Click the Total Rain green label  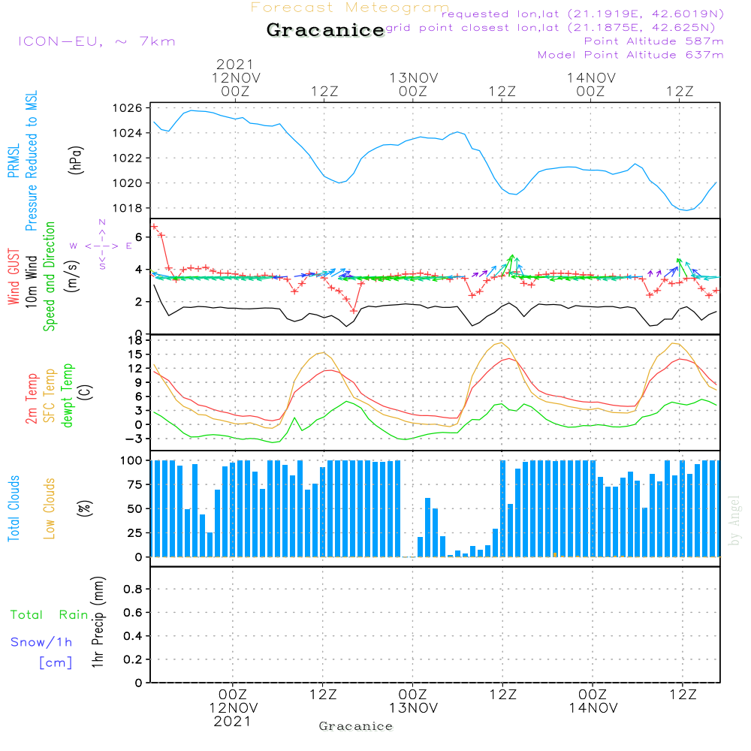pos(50,614)
